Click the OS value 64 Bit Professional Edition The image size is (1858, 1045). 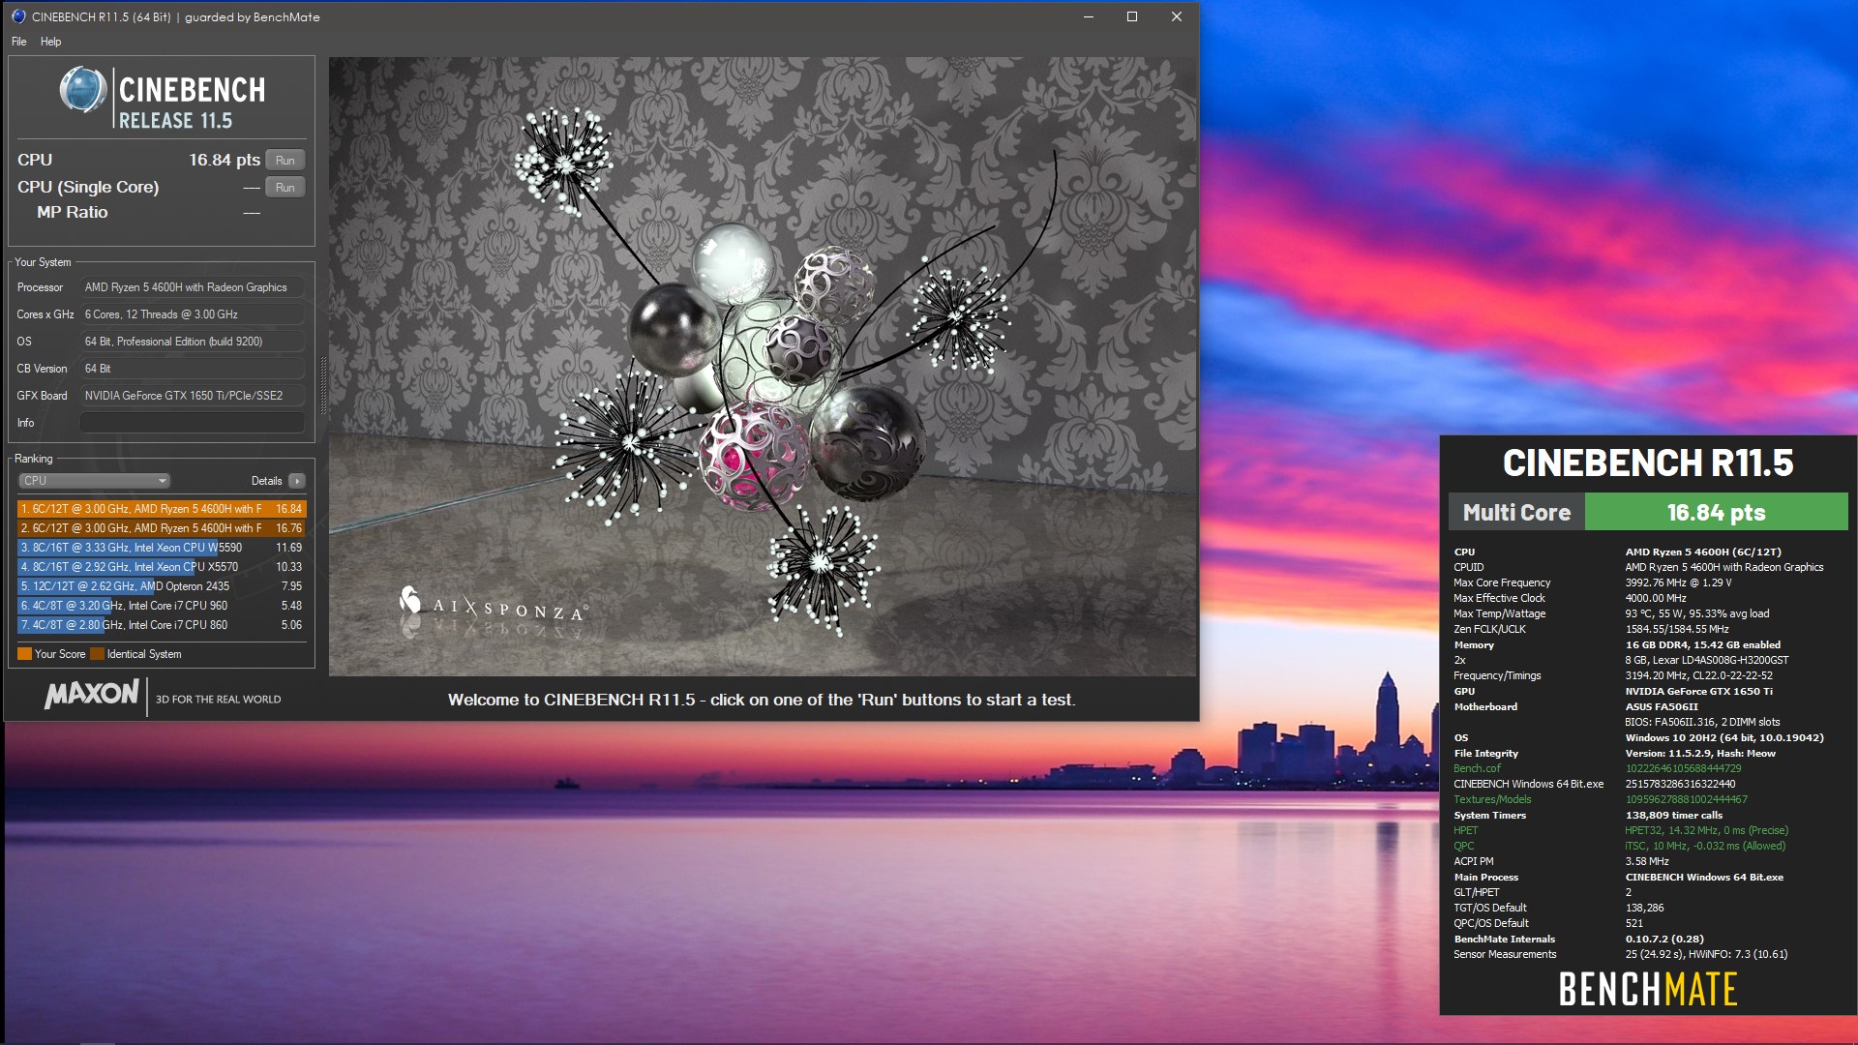pos(192,342)
